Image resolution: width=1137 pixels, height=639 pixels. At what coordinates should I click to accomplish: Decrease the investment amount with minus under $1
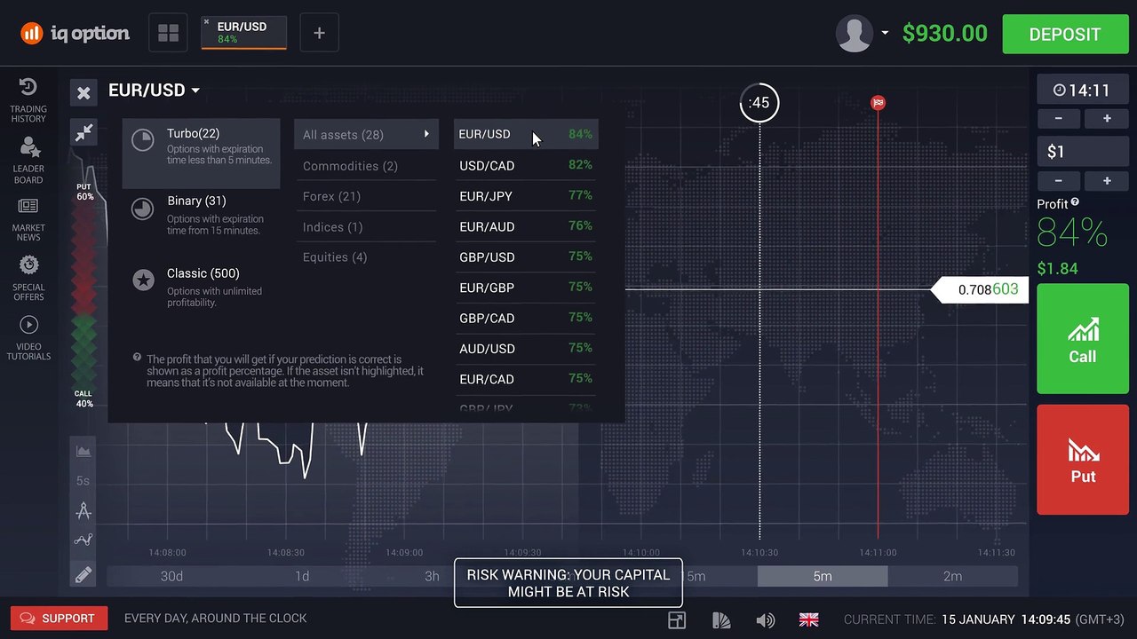tap(1058, 180)
